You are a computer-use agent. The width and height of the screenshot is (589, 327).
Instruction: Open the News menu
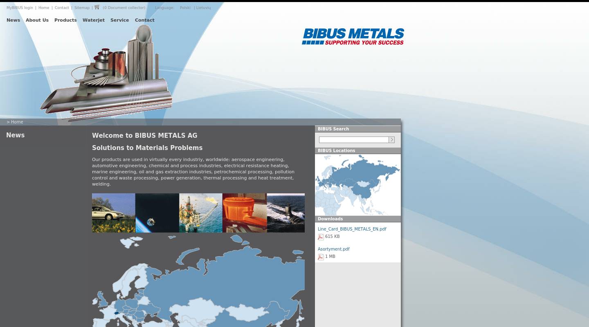pos(13,20)
